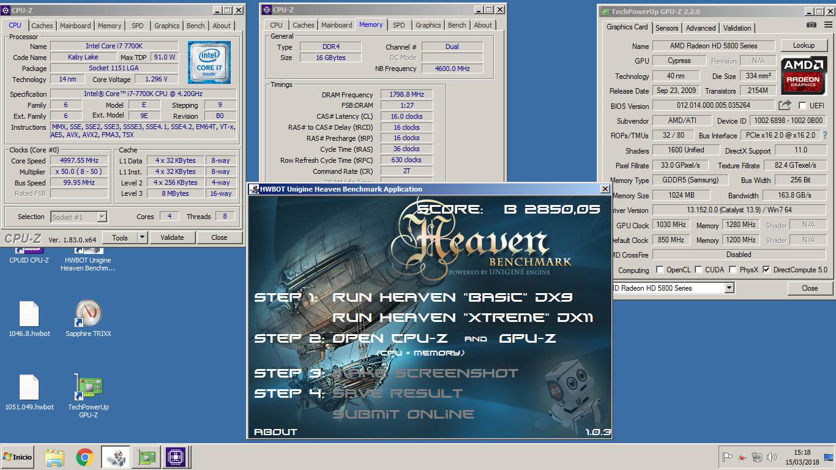Switch to GPU-Z taskbar icon
Image resolution: width=836 pixels, height=470 pixels.
[x=146, y=457]
